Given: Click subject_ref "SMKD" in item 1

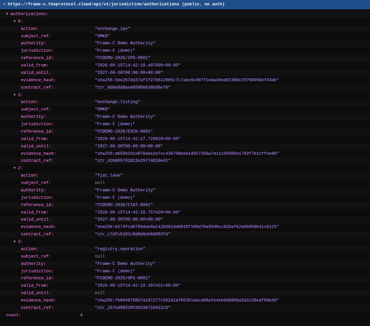Looking at the screenshot, I should [x=102, y=109].
